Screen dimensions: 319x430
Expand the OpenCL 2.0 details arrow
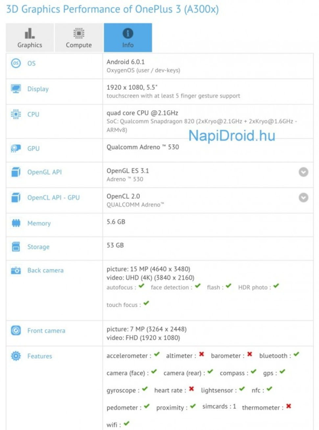coord(303,197)
